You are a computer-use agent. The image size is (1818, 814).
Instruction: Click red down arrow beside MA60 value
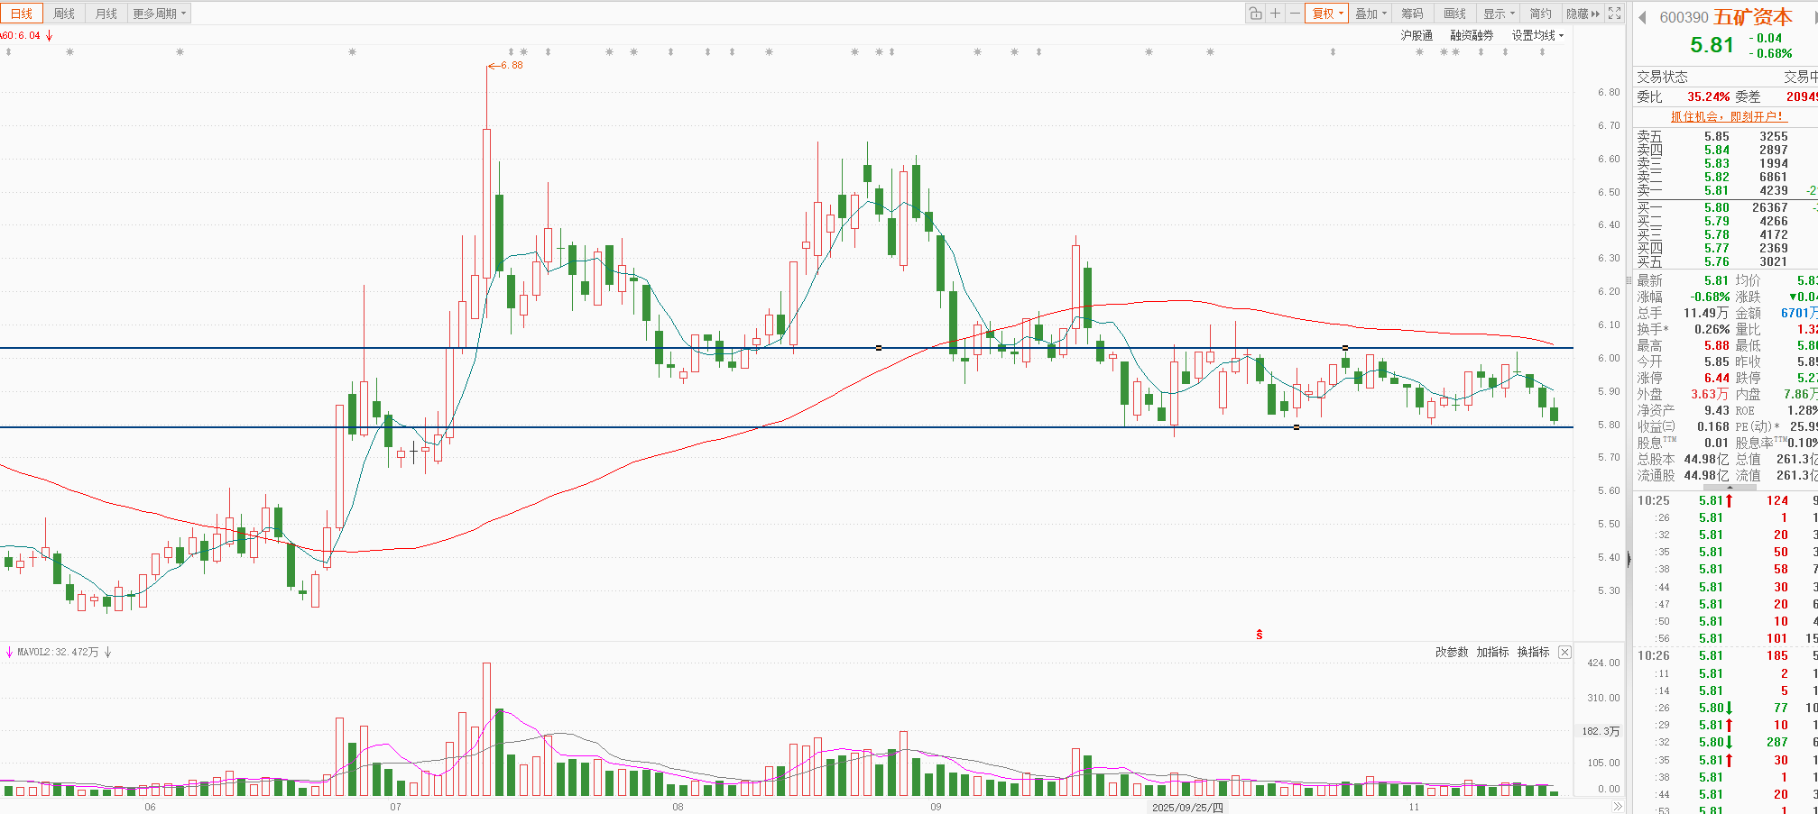50,36
